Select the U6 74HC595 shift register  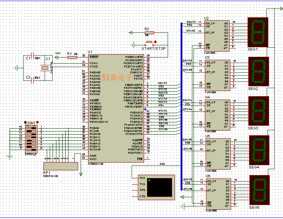pos(219,194)
